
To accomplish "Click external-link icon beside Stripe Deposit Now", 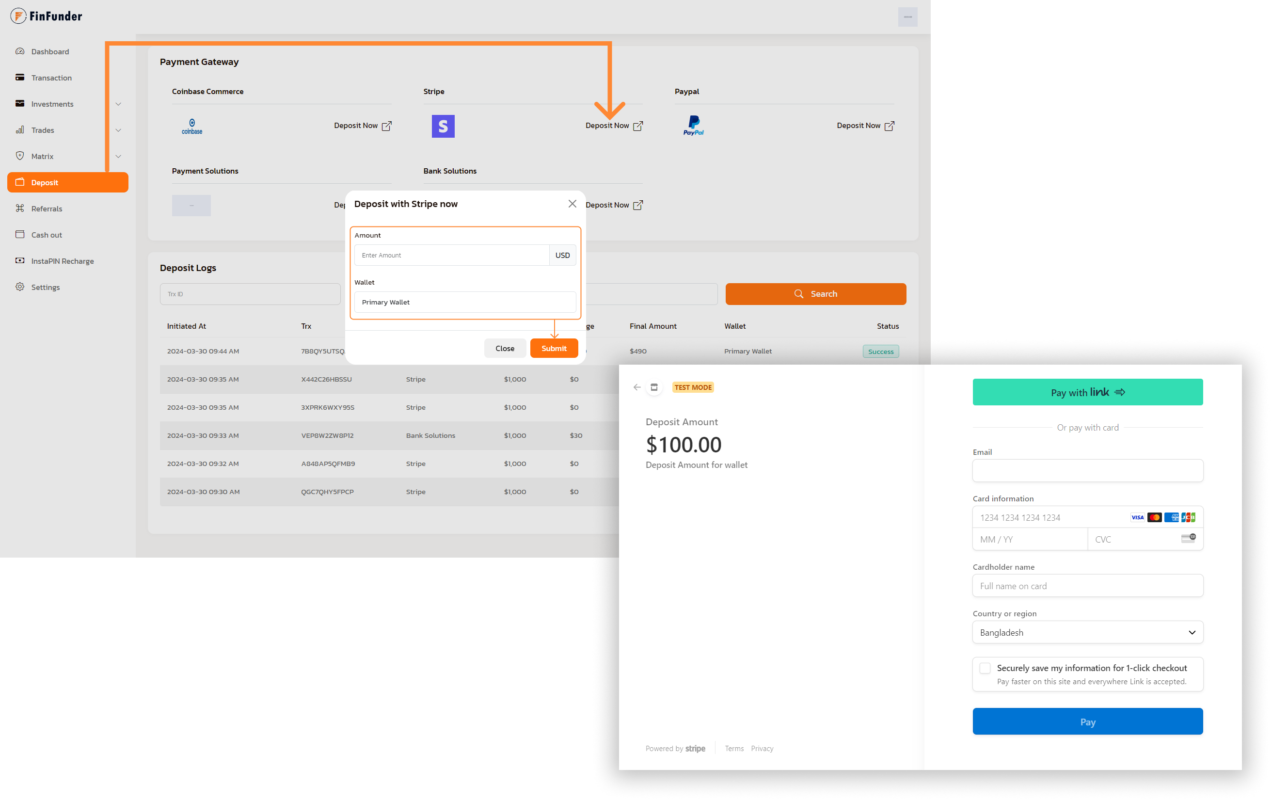I will click(x=638, y=126).
